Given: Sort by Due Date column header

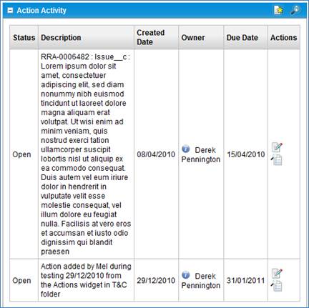Looking at the screenshot, I should click(x=242, y=38).
